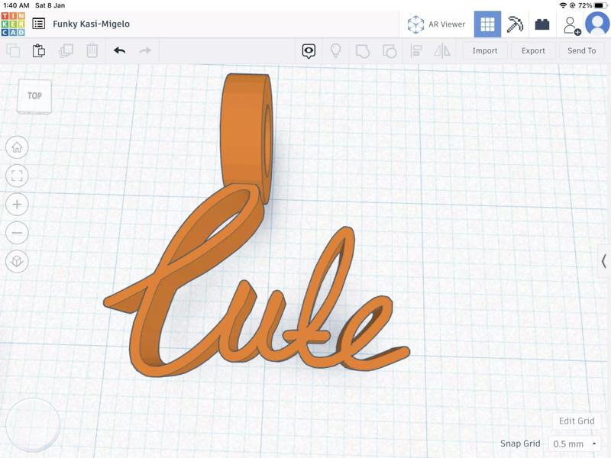This screenshot has height=458, width=611.
Task: Click the Duplicate and repeat icon
Action: tap(66, 50)
